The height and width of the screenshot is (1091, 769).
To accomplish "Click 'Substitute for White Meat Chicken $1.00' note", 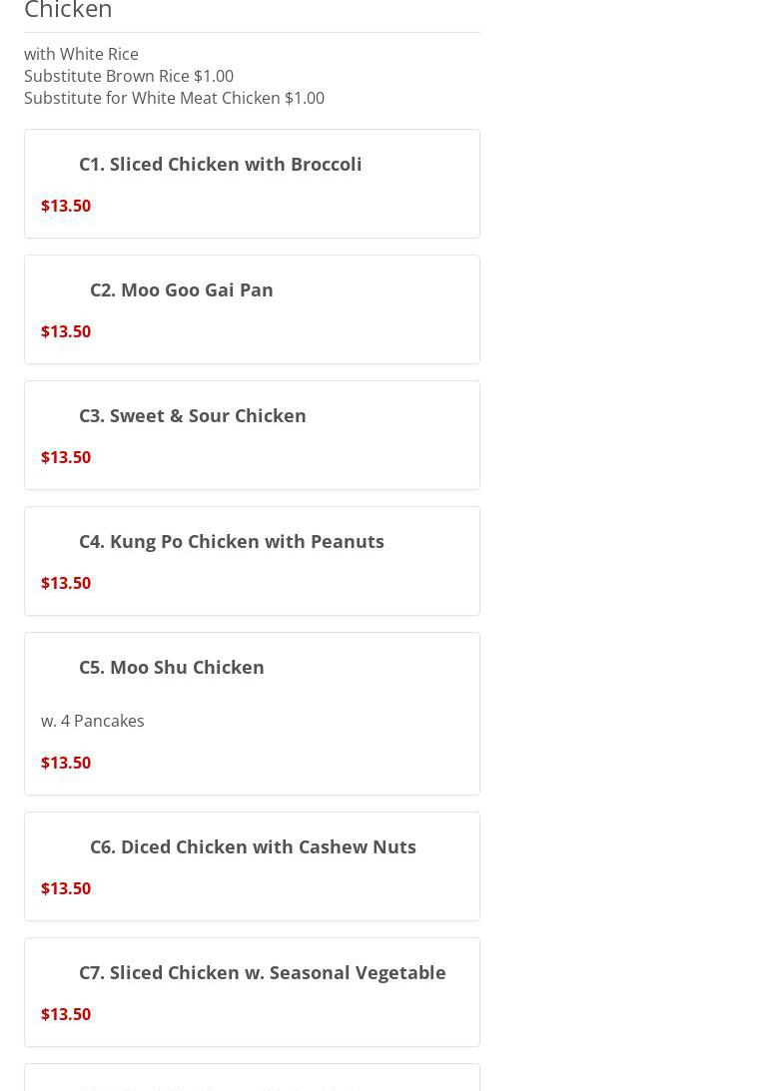I will coord(174,98).
